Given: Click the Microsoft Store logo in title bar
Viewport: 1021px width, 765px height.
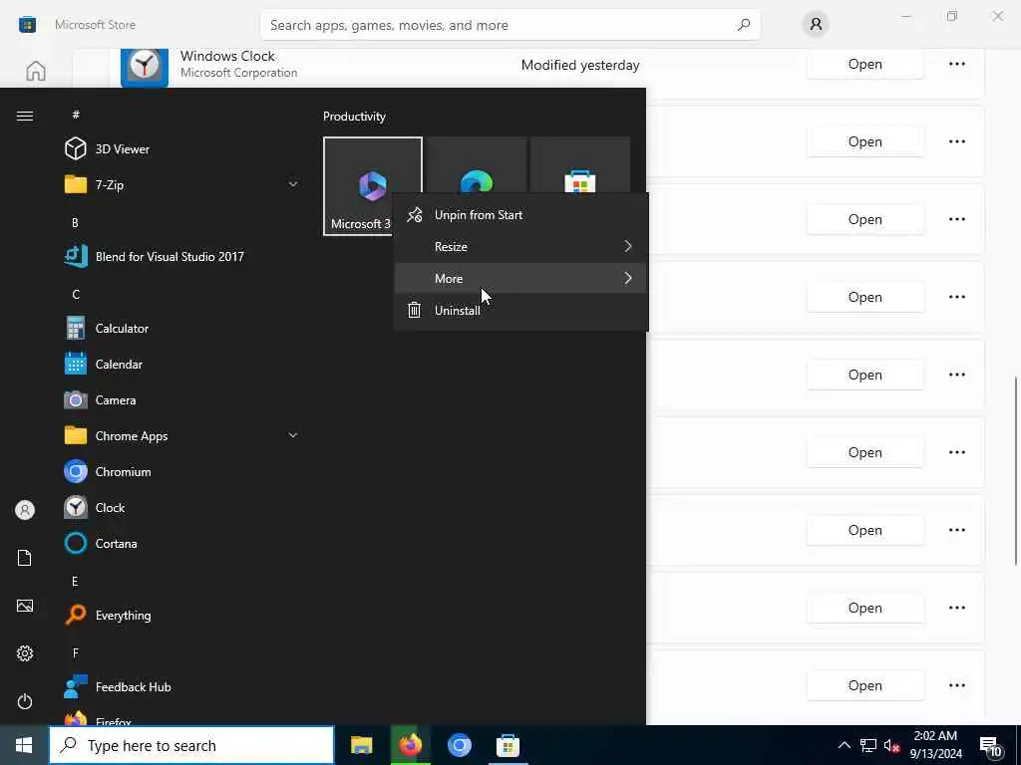Looking at the screenshot, I should pos(27,25).
